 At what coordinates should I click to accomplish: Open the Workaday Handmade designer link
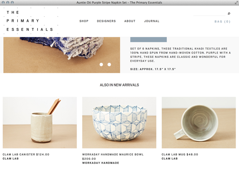point(101,163)
